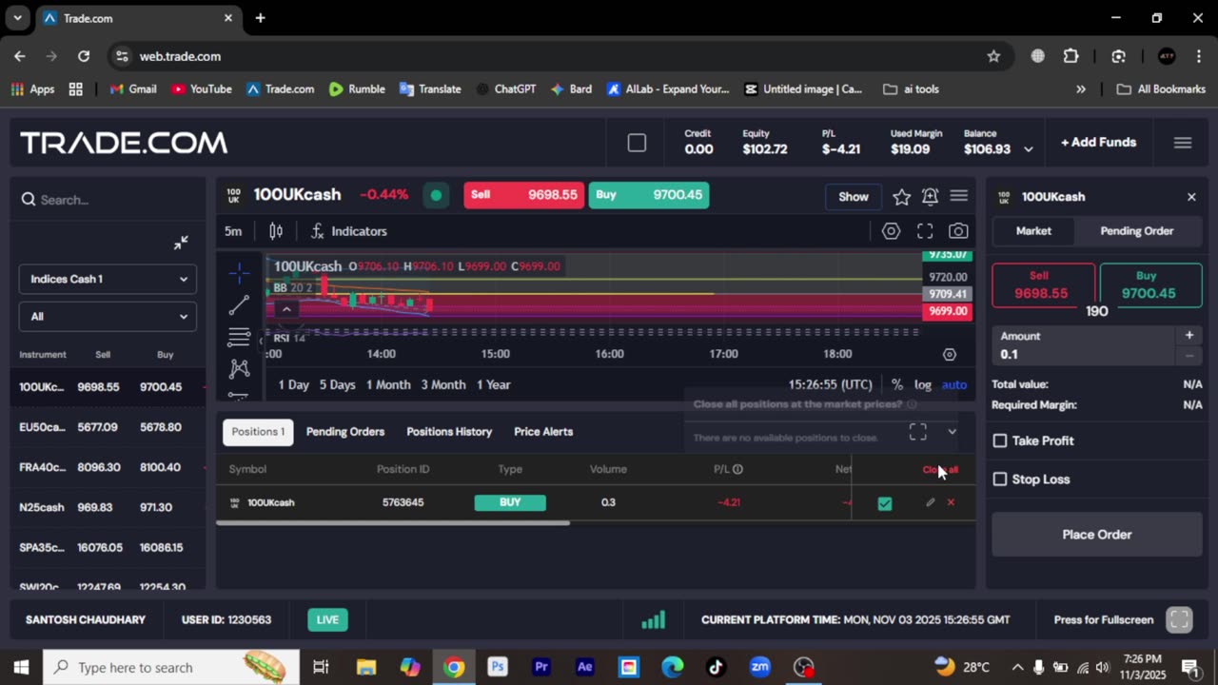Expand the positions panel to fullscreen
The width and height of the screenshot is (1218, 685).
tap(918, 432)
